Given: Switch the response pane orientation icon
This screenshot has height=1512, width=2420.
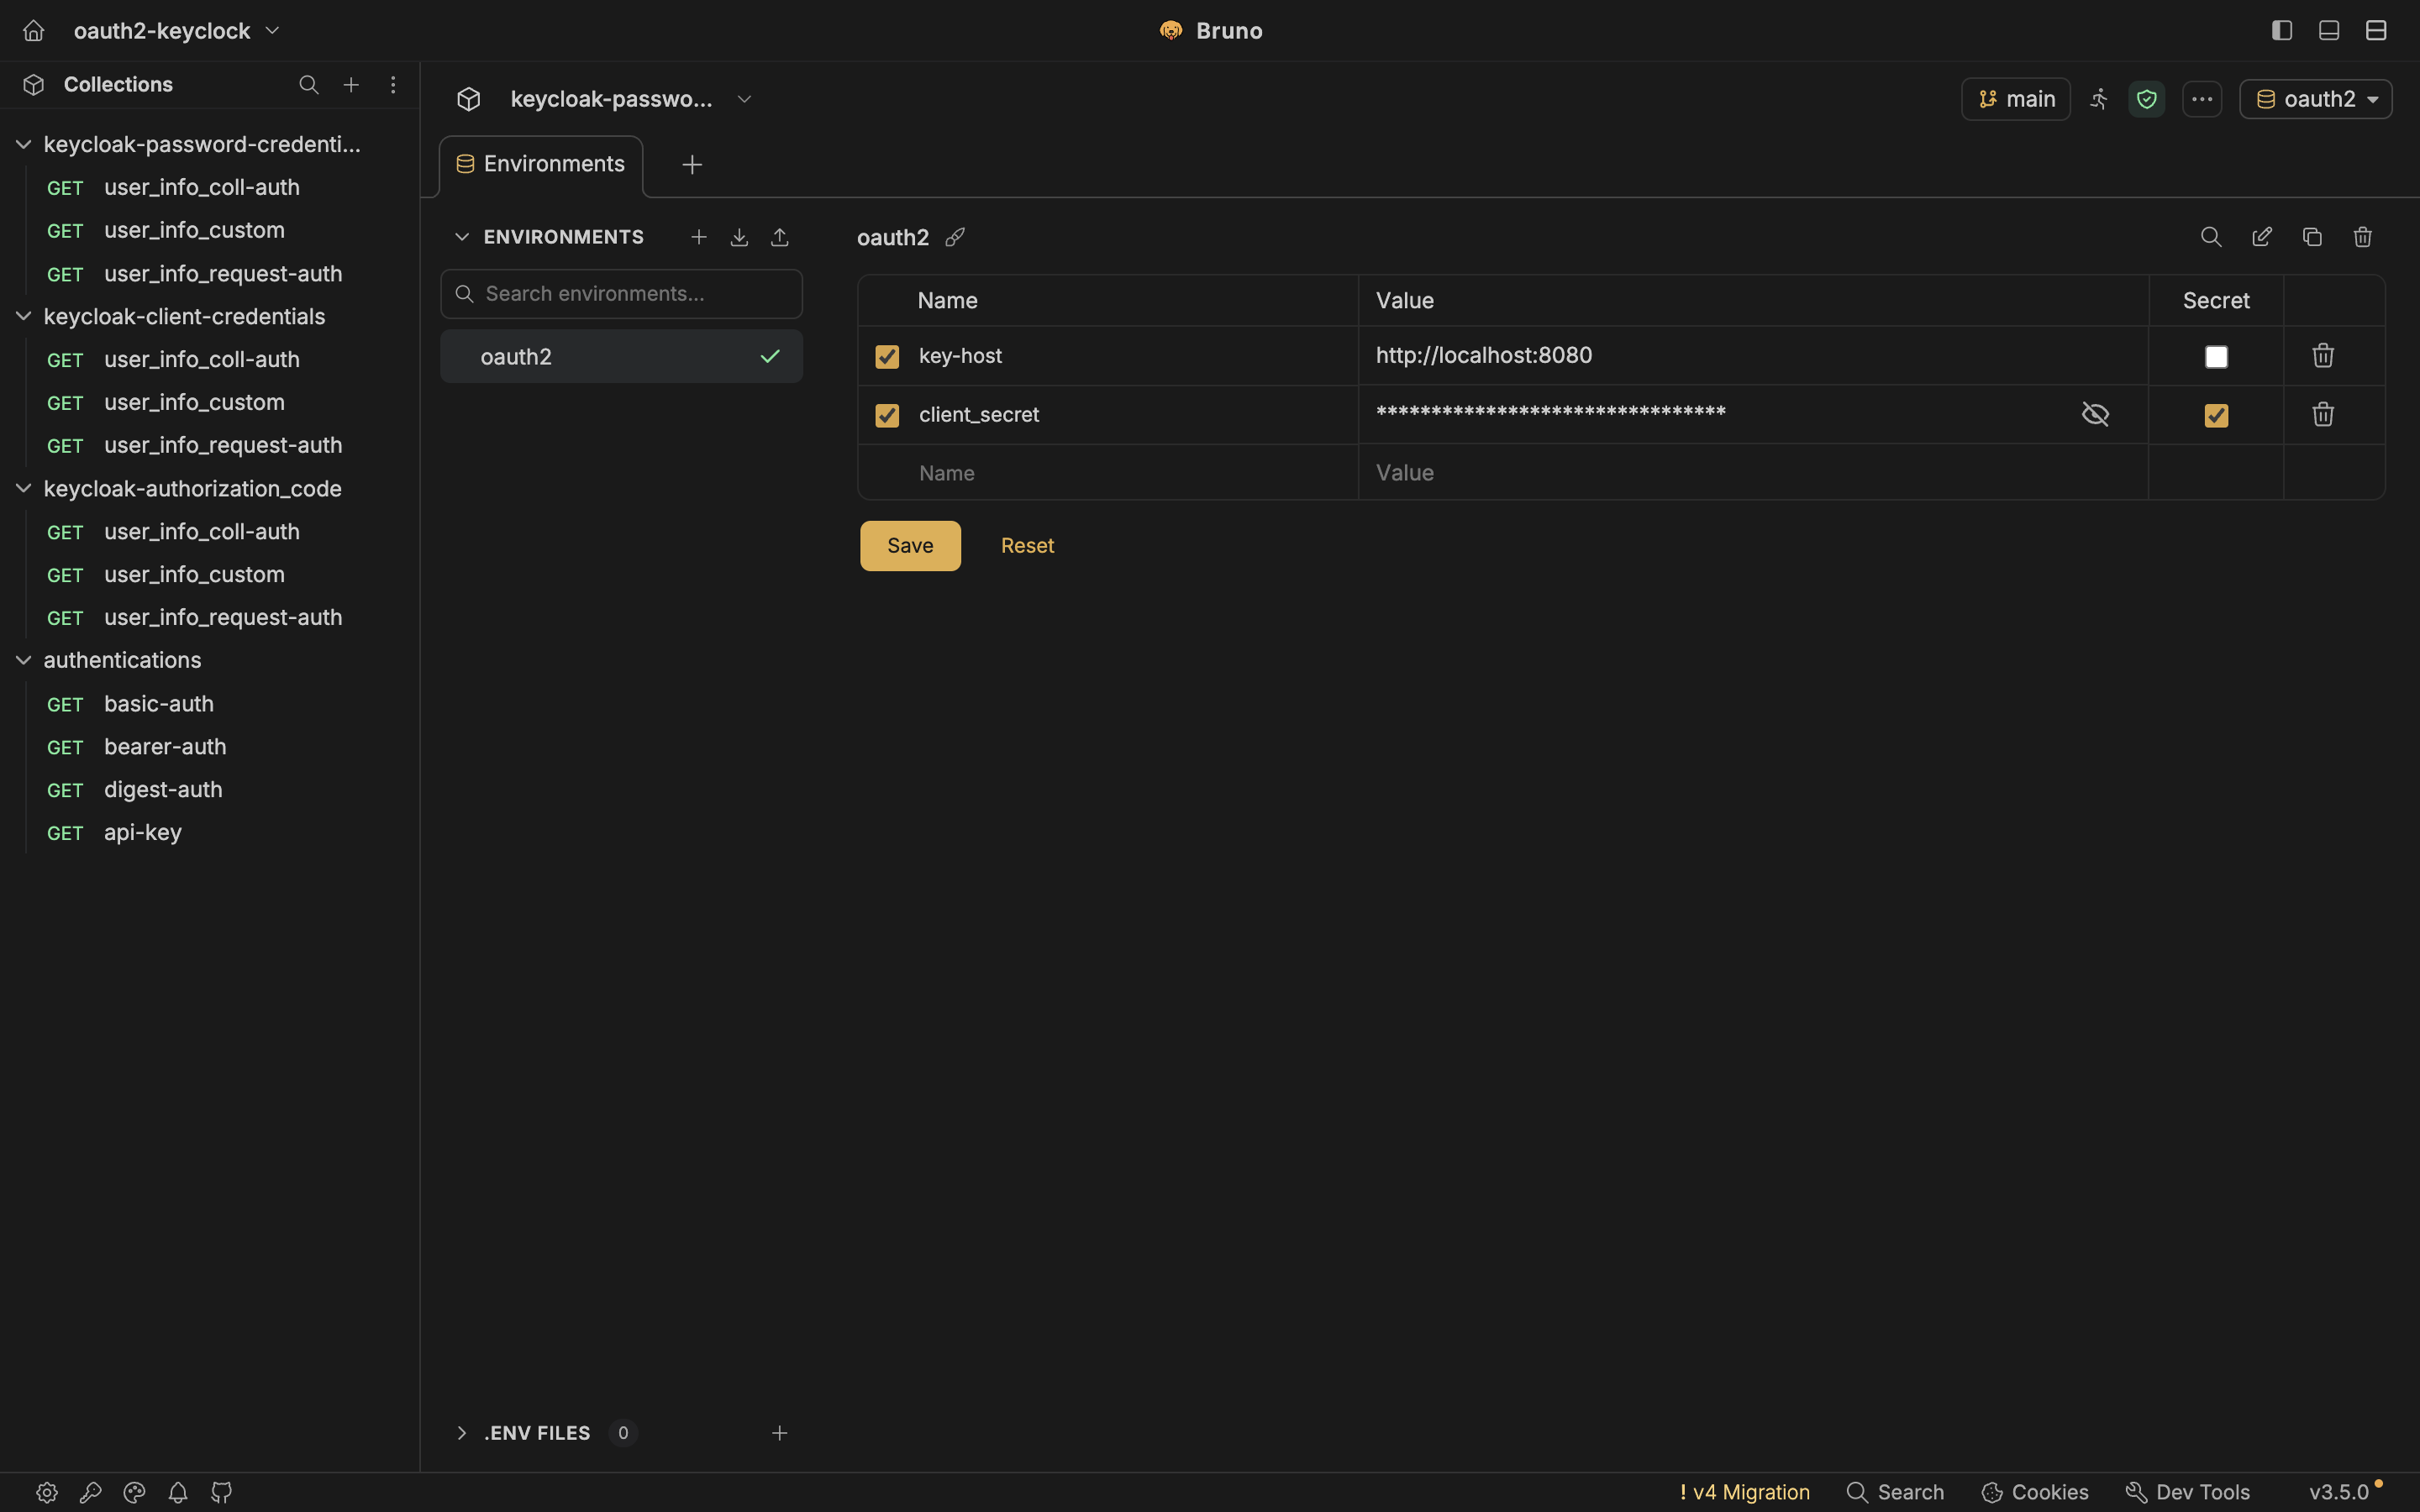Looking at the screenshot, I should click(x=2376, y=31).
